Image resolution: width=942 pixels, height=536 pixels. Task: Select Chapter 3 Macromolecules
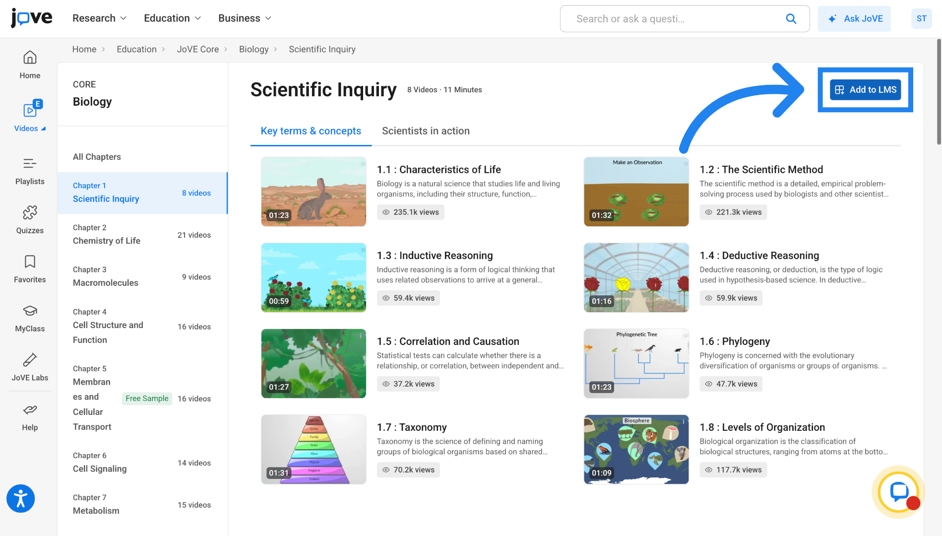[142, 277]
